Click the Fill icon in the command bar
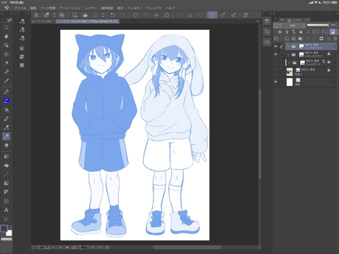339x254 pixels. click(x=157, y=15)
